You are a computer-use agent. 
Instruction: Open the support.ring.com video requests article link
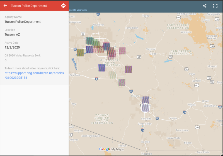[34, 75]
